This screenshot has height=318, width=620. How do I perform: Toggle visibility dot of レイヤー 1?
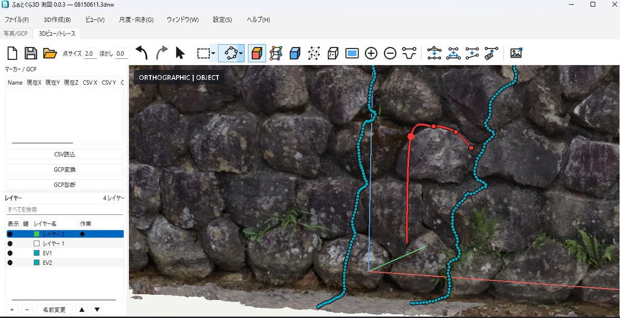[x=10, y=243]
